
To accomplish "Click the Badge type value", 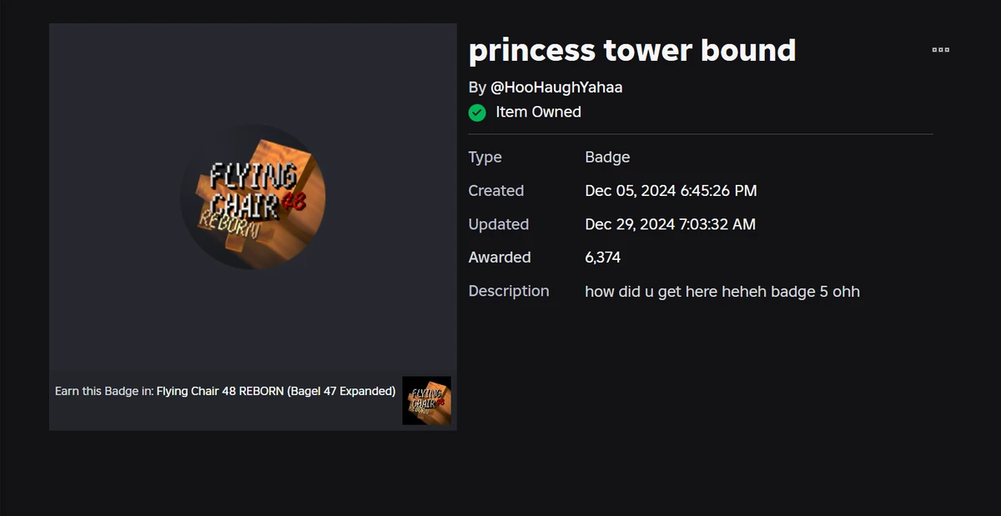I will click(x=607, y=157).
